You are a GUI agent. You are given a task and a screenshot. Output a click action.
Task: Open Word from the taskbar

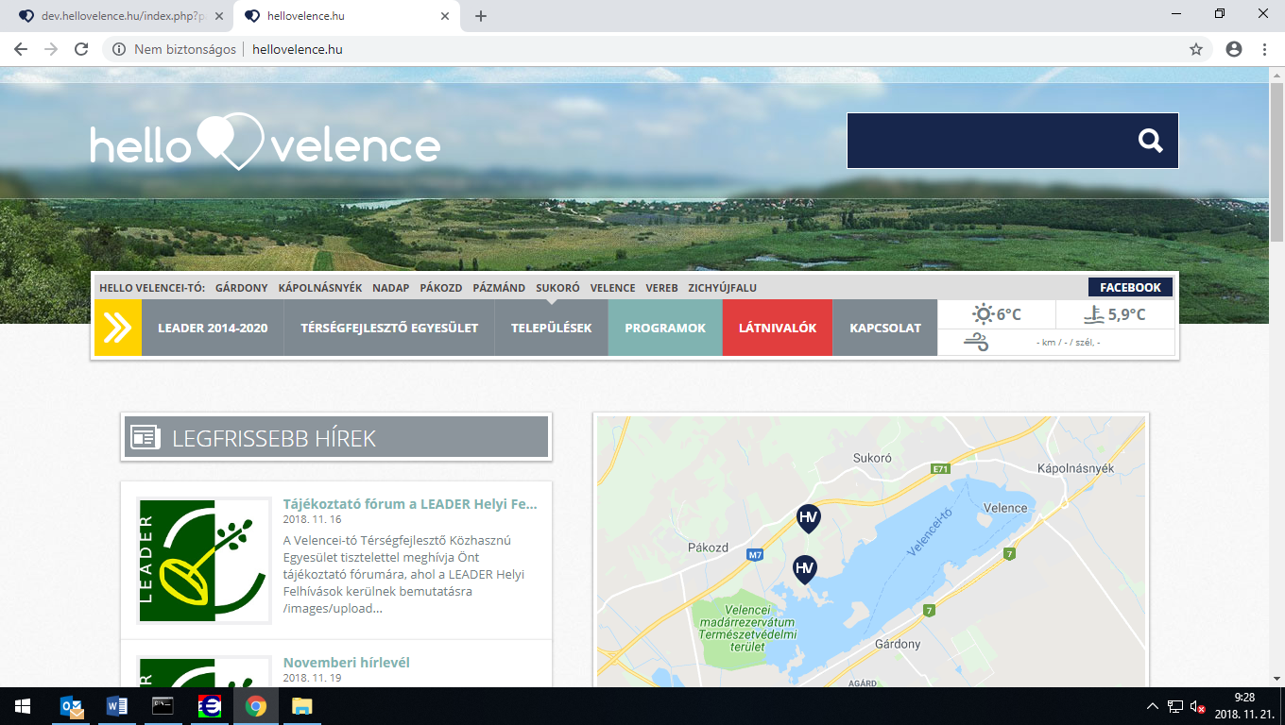coord(118,706)
